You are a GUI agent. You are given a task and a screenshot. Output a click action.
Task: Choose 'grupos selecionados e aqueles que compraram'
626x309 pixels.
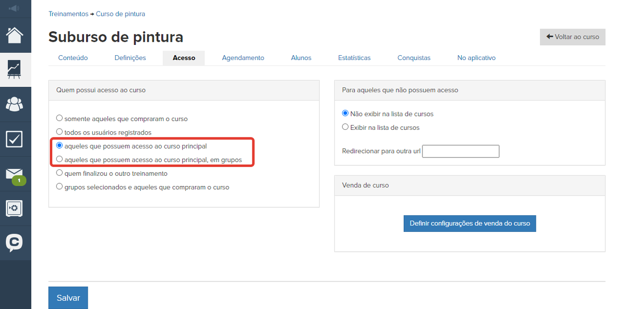(59, 187)
